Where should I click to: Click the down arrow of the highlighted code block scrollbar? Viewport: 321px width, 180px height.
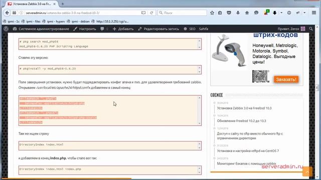click(x=199, y=123)
